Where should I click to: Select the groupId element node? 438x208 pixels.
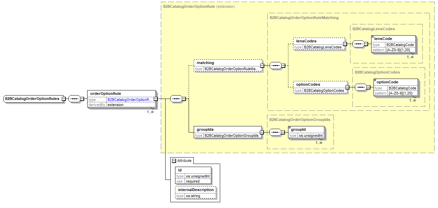pos(306,130)
